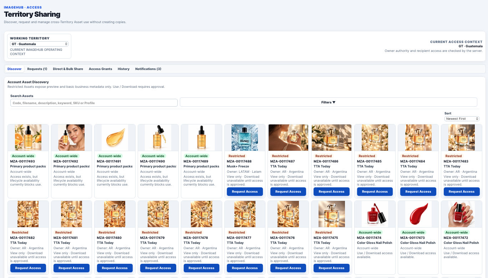
Task: Request access for asset MZA-00117475
Action: (331, 268)
